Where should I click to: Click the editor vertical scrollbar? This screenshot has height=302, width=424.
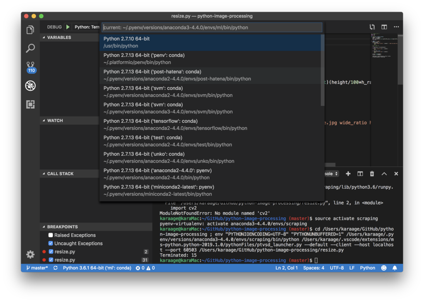[400, 59]
